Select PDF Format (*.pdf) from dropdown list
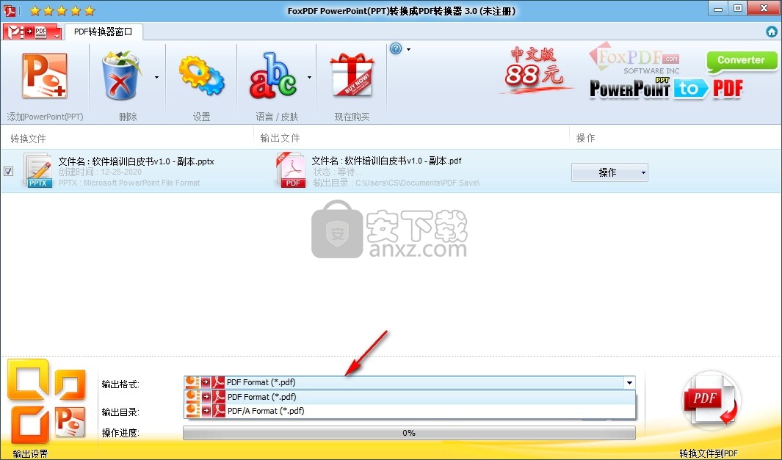This screenshot has height=460, width=782. [410, 397]
